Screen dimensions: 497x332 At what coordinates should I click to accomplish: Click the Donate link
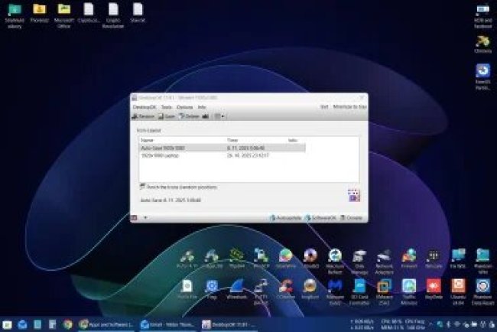tap(351, 218)
